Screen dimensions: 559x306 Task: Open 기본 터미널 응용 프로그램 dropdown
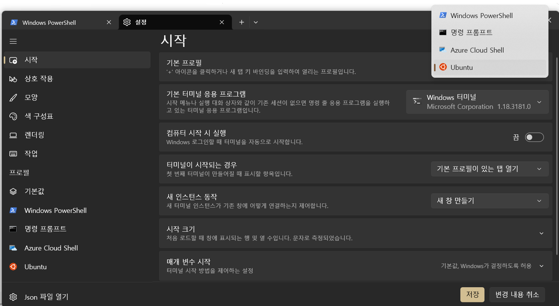coord(477,102)
